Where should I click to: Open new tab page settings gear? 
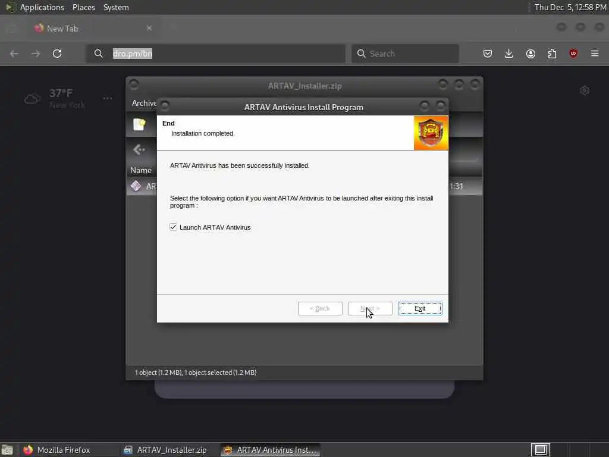[585, 90]
